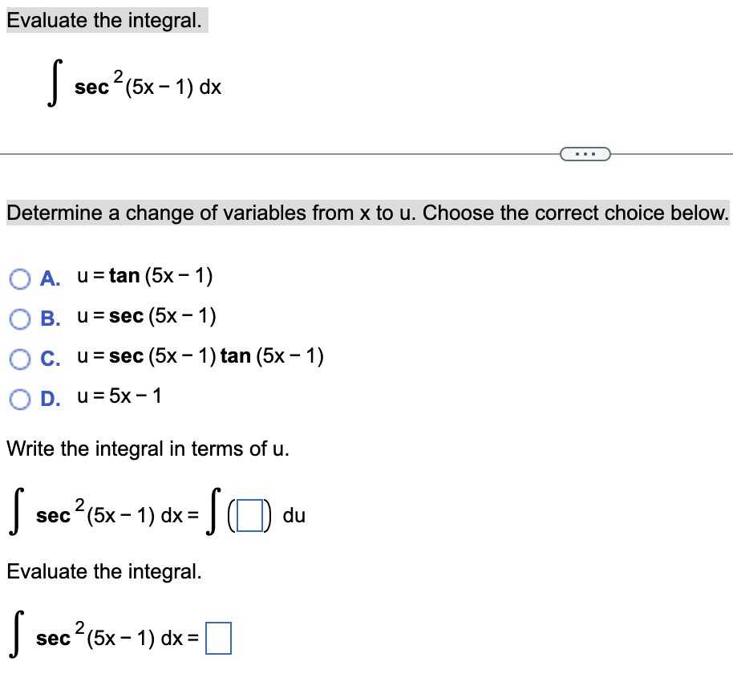
Task: Click the 'Determine a change of variables' prompt
Action: [367, 213]
